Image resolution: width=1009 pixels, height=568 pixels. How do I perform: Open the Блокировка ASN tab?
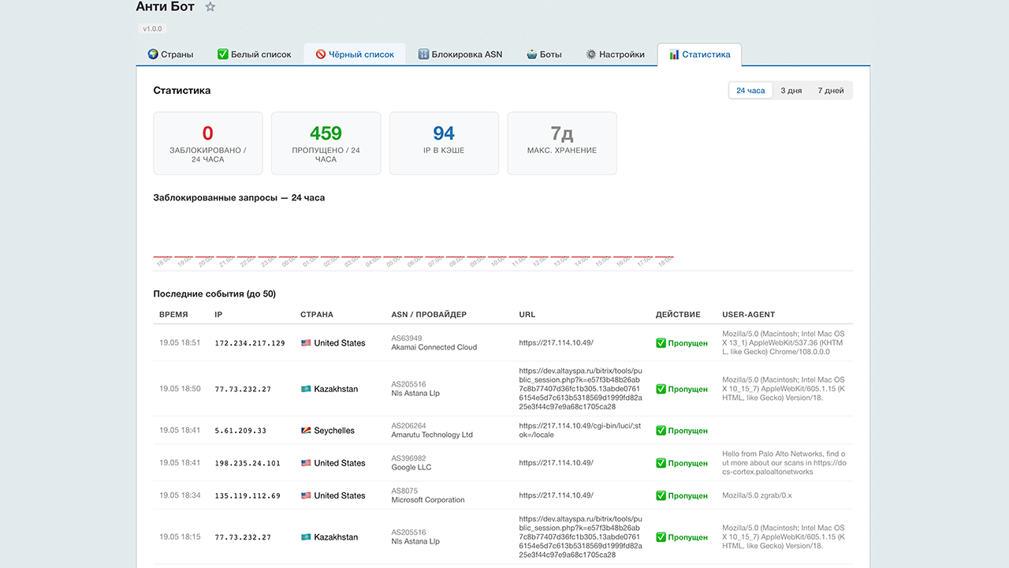tap(460, 54)
